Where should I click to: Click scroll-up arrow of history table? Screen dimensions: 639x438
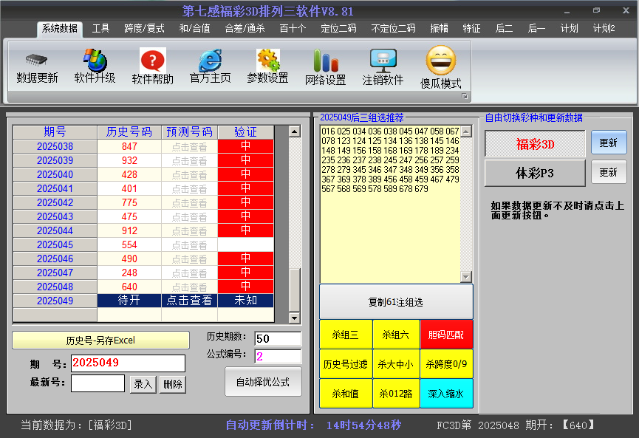click(294, 131)
